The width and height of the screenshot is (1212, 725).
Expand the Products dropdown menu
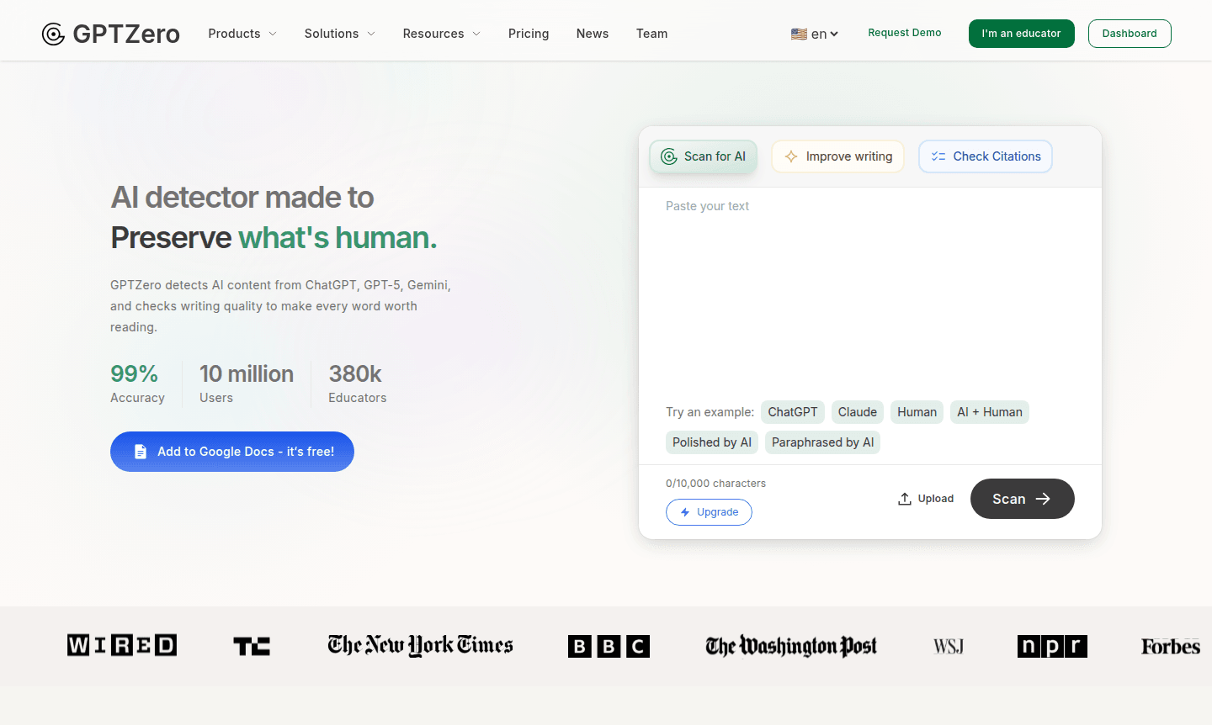coord(242,34)
